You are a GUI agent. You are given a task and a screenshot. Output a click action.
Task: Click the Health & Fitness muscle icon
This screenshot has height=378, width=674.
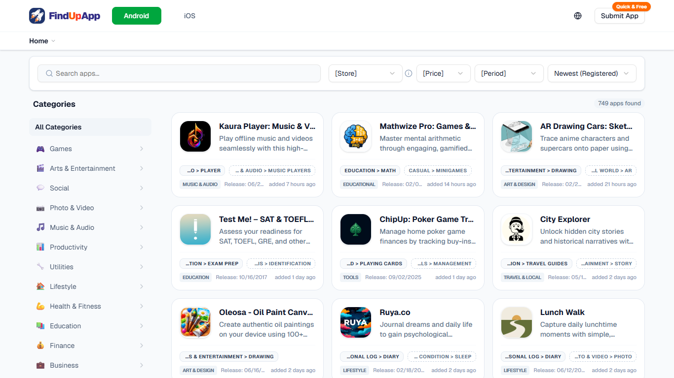click(x=40, y=306)
